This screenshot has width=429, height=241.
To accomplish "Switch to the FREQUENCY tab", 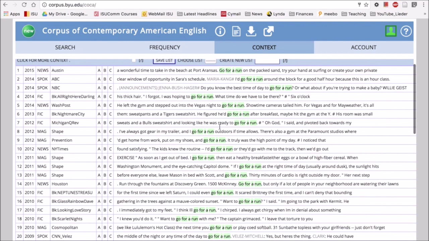I will click(165, 47).
